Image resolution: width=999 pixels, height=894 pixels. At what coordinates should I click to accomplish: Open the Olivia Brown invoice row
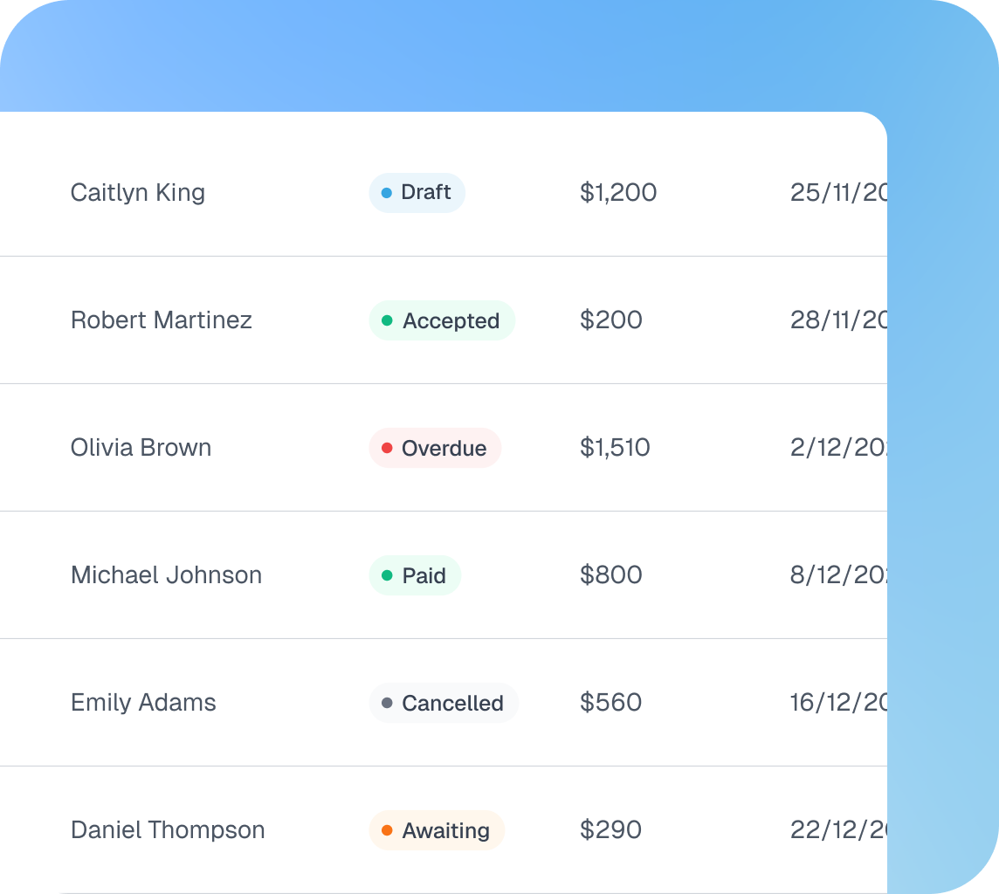(x=444, y=448)
